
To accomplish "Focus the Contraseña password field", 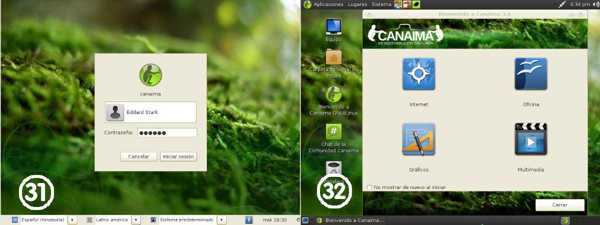I will tap(167, 132).
